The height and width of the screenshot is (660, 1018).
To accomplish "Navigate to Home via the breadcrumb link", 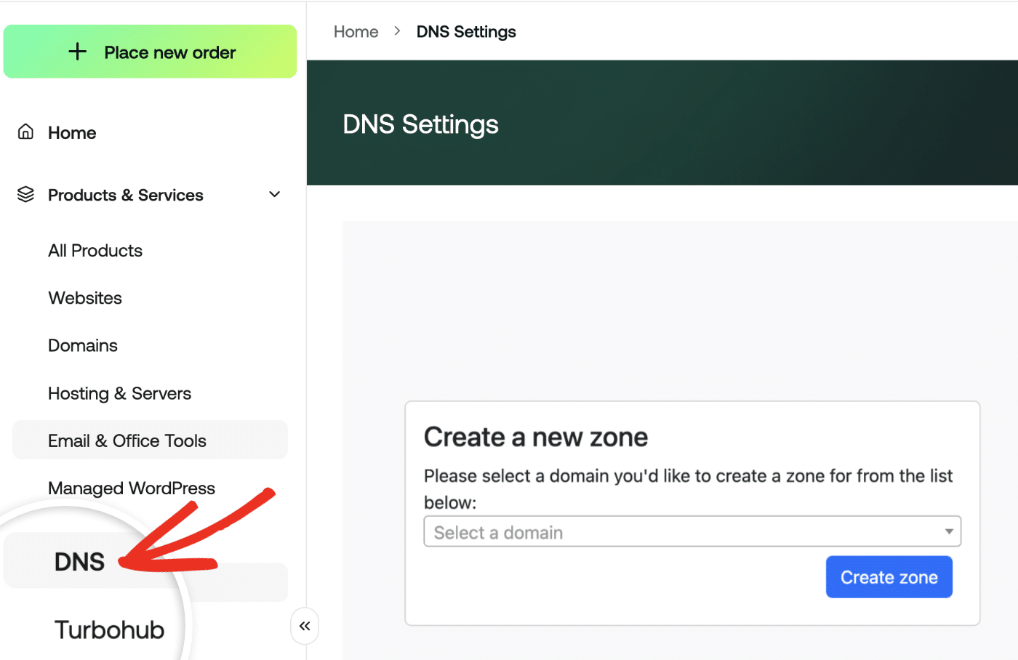I will (x=356, y=31).
